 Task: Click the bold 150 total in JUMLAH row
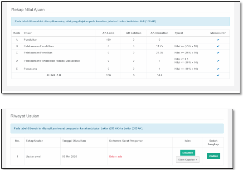point(108,75)
